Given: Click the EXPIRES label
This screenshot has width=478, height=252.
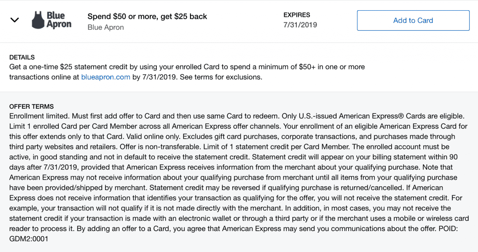Looking at the screenshot, I should click(296, 15).
